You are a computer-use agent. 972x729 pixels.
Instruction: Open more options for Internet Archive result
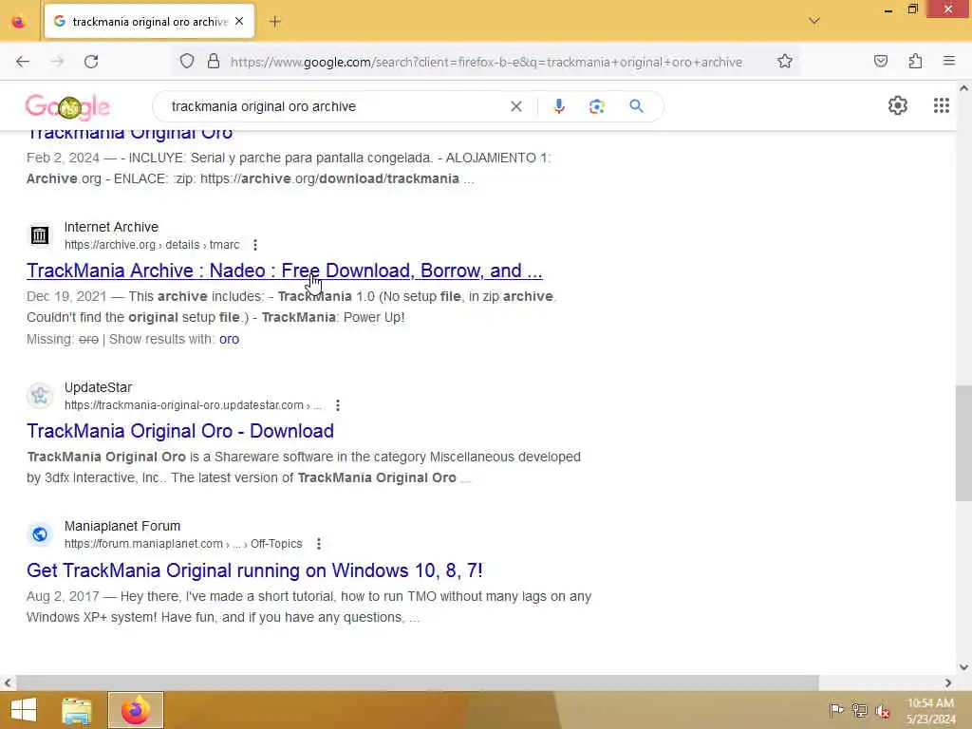pyautogui.click(x=254, y=245)
